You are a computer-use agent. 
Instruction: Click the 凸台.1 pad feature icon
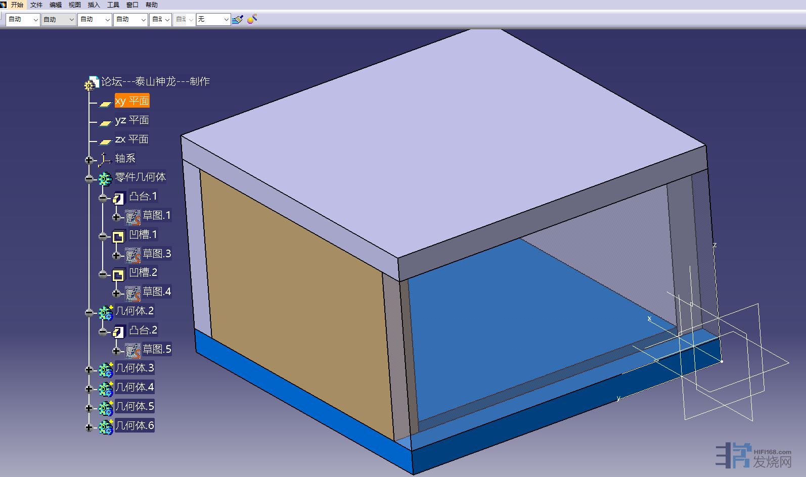(119, 198)
